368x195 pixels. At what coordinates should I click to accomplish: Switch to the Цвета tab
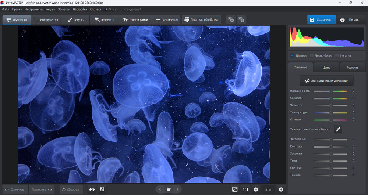(x=326, y=68)
